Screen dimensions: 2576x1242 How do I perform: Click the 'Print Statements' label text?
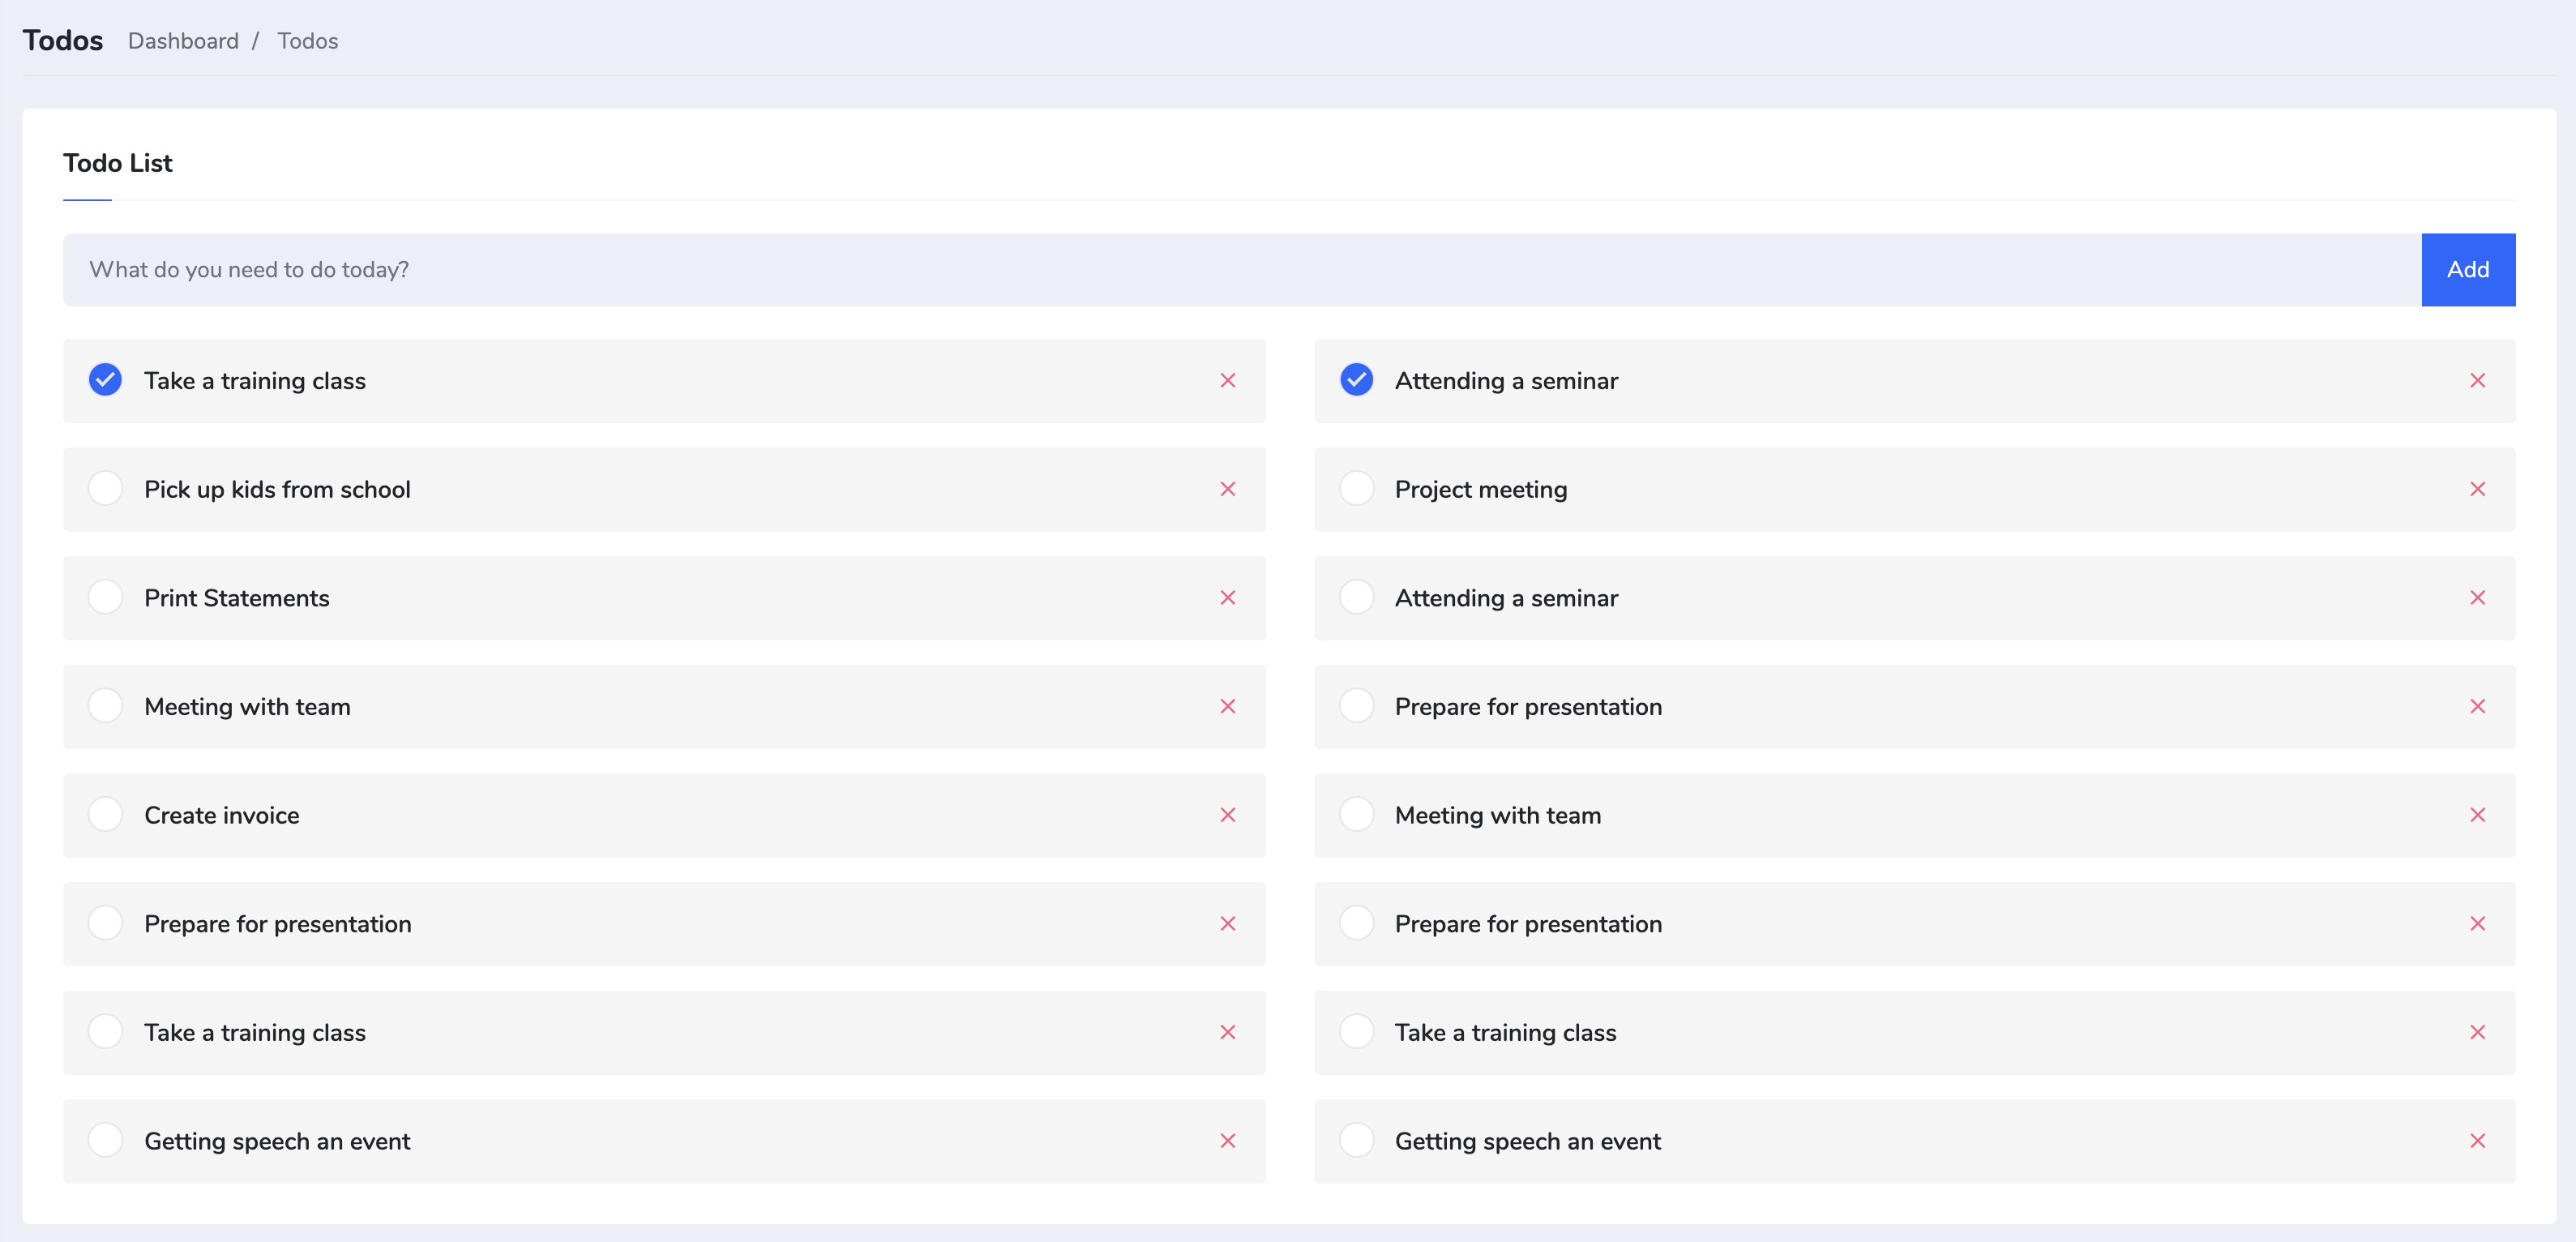click(237, 598)
